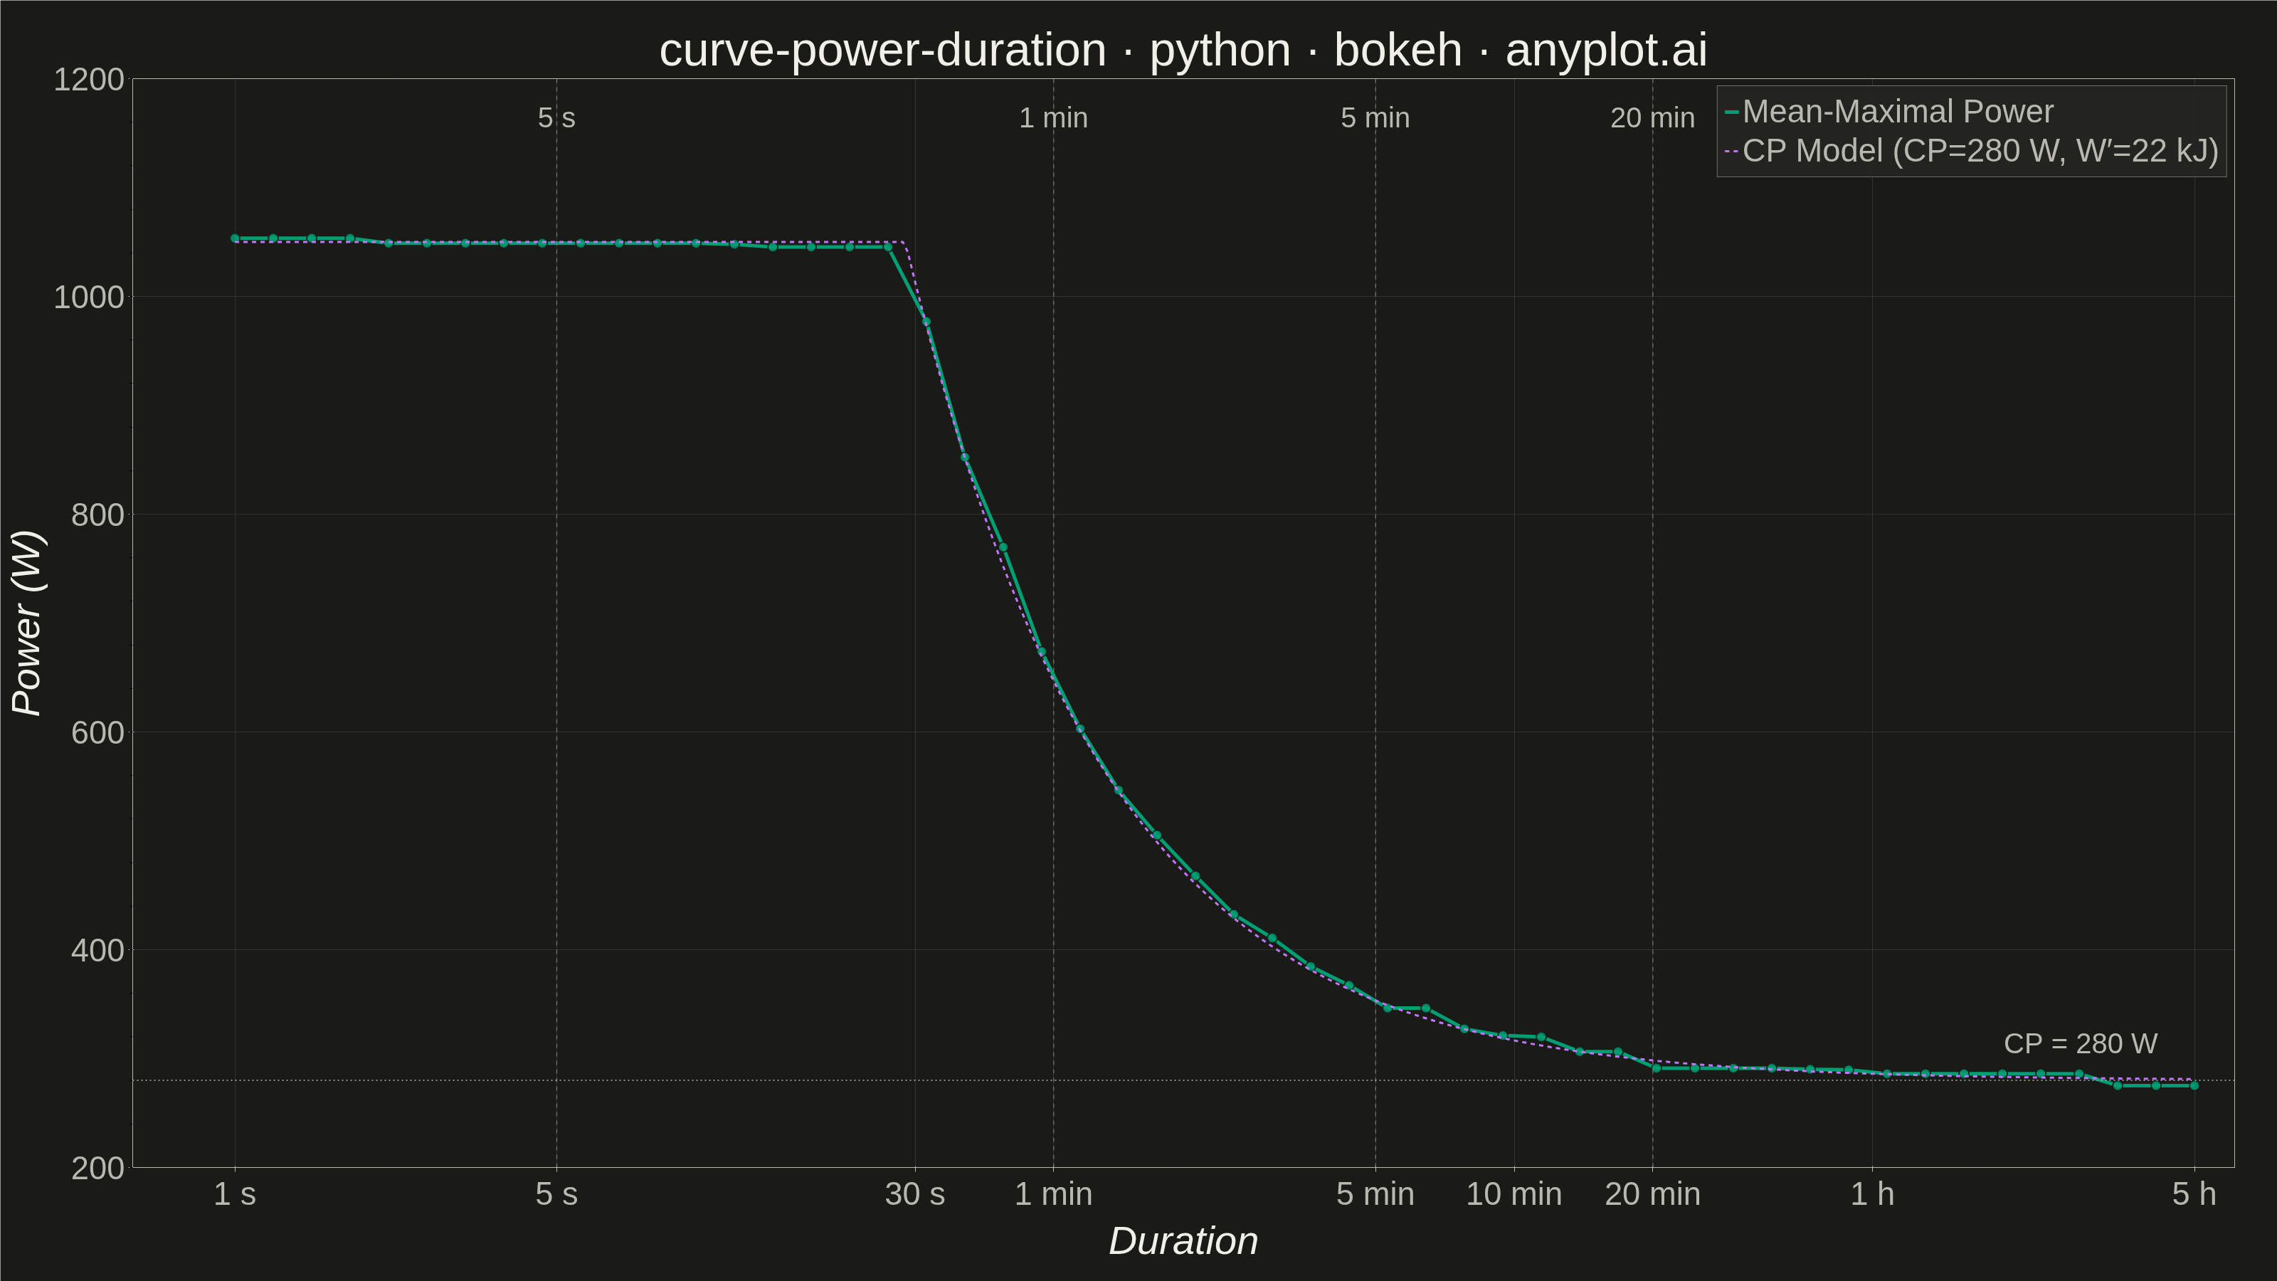Click the top 5 min marker label
The height and width of the screenshot is (1281, 2277).
pos(1375,117)
